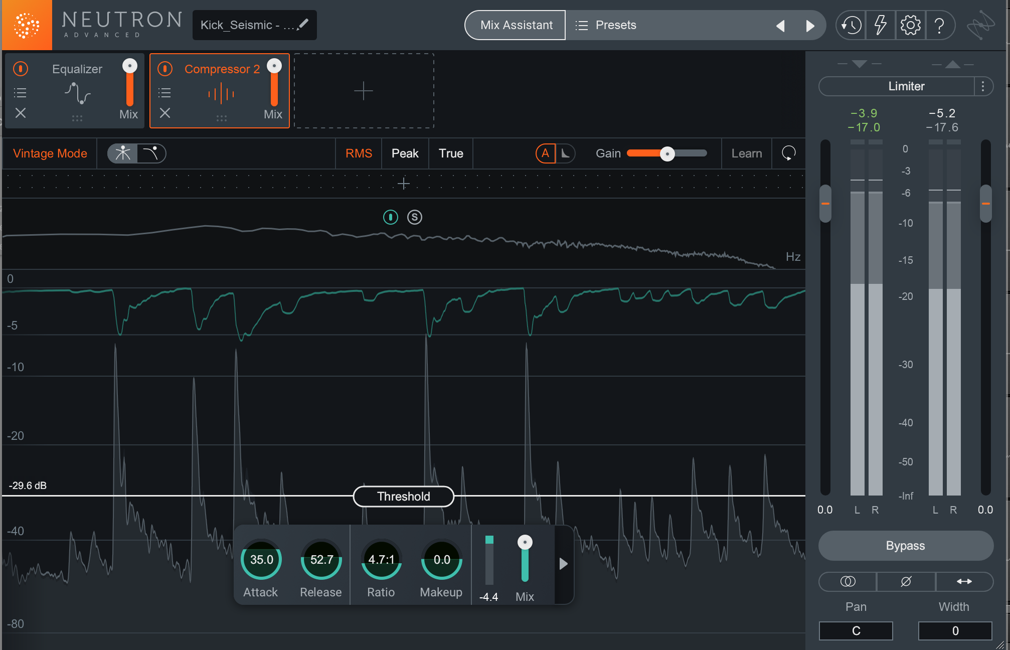Viewport: 1010px width, 650px height.
Task: Click the reset circular arrow icon next to Learn
Action: [x=789, y=153]
